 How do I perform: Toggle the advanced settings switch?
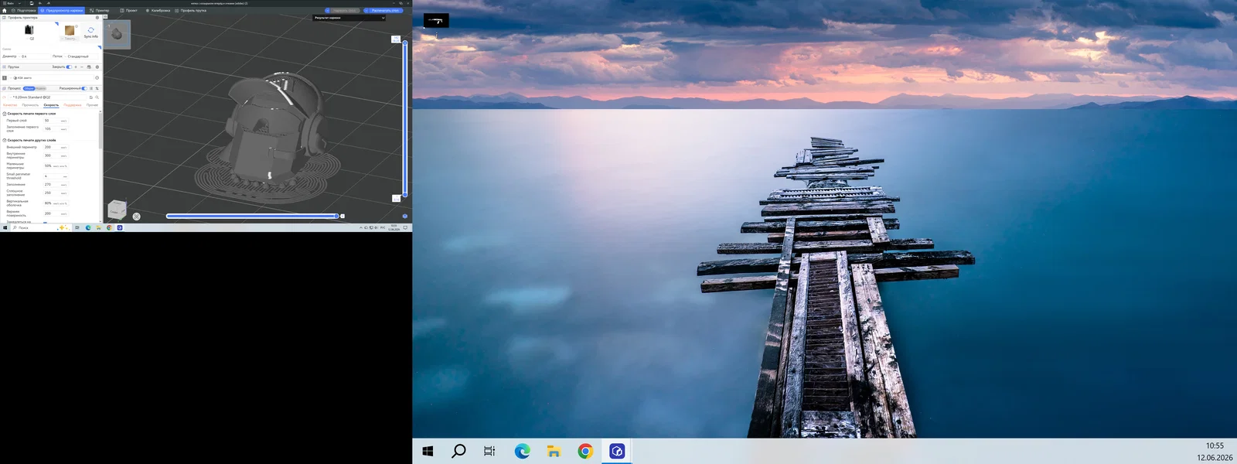click(x=84, y=88)
